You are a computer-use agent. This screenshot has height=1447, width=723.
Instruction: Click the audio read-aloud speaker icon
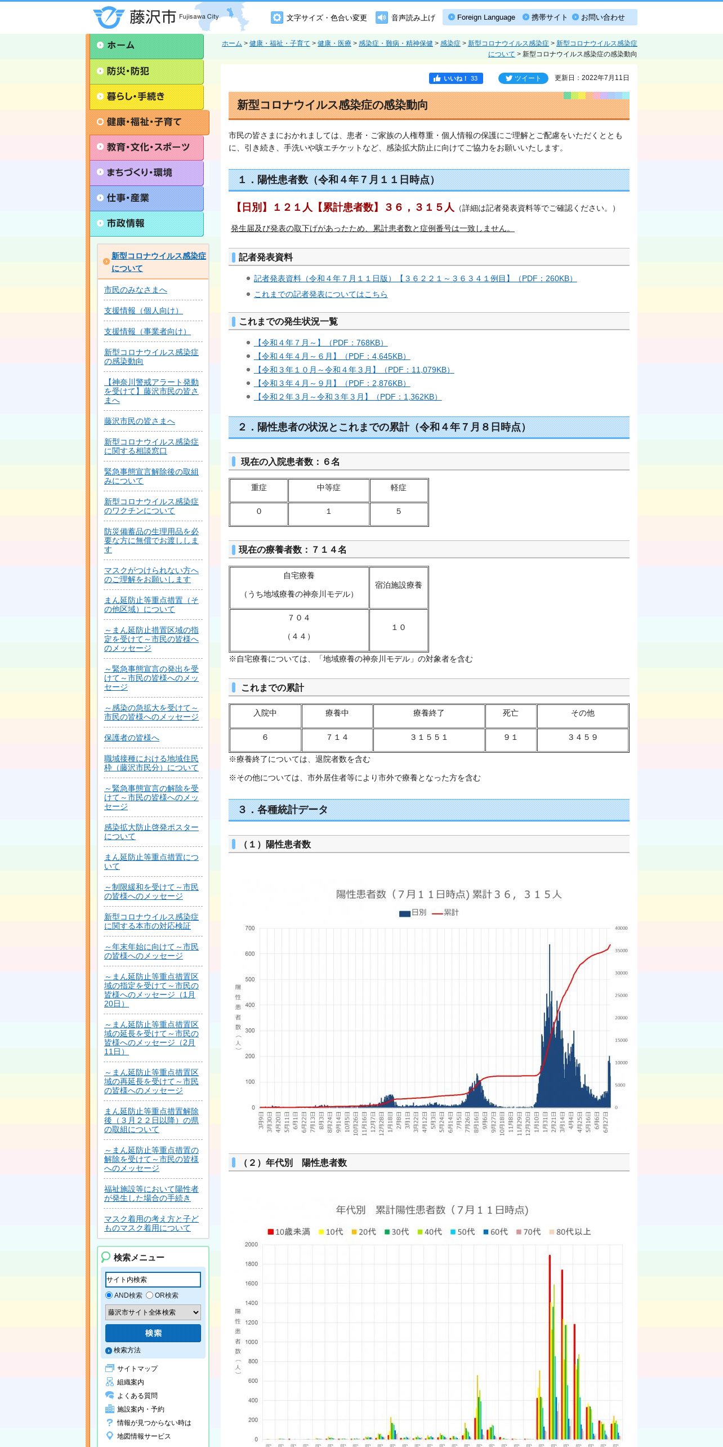pyautogui.click(x=382, y=17)
